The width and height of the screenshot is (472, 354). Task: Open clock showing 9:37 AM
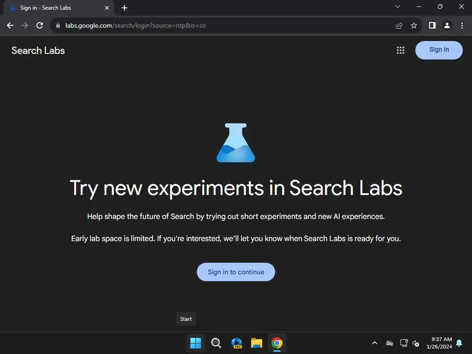(439, 343)
